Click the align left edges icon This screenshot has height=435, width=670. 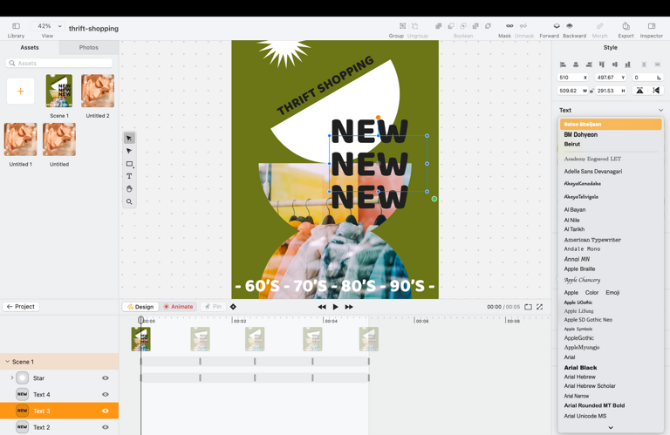pos(563,65)
